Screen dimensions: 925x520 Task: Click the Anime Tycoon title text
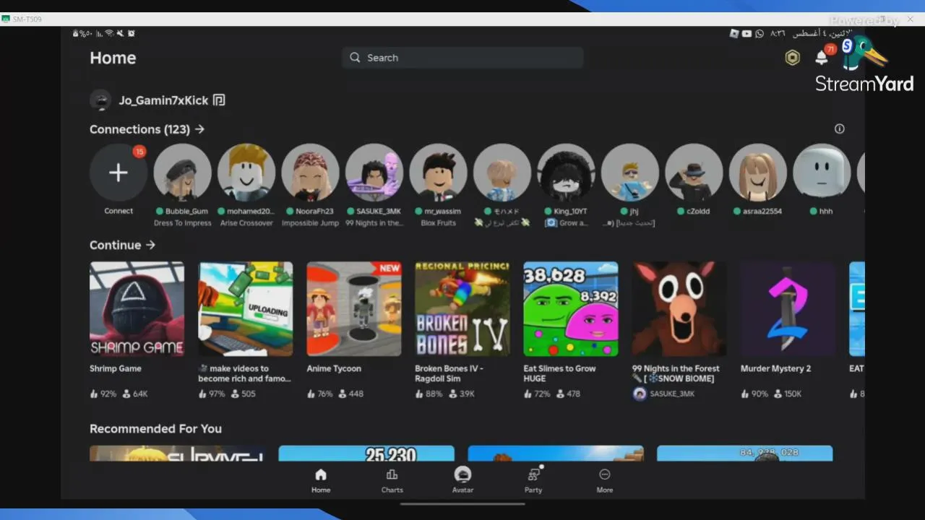coord(334,368)
